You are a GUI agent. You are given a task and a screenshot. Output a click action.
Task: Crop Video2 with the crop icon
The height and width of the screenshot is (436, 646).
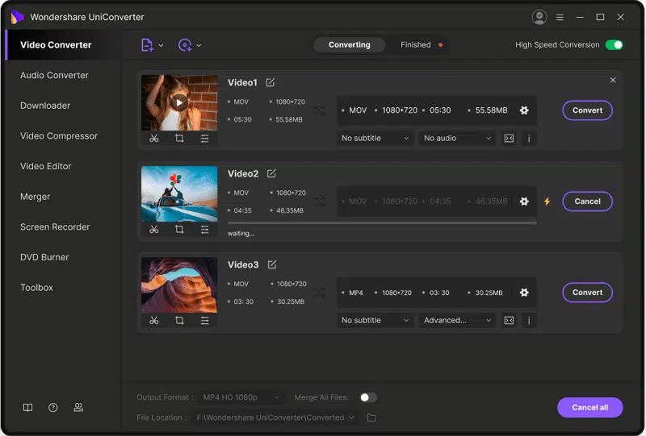[x=179, y=229]
